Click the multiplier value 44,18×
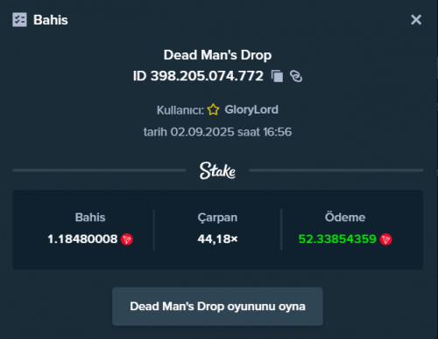 [218, 239]
